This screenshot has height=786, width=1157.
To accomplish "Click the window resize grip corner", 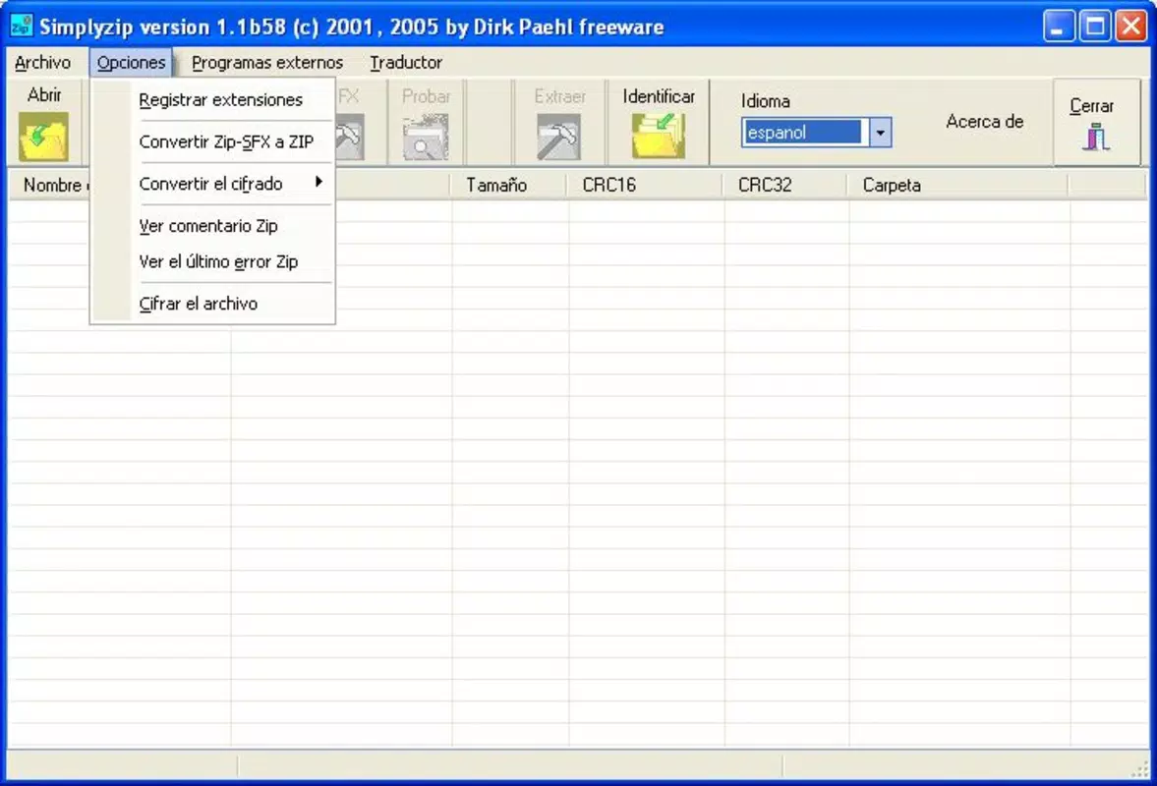I will (1140, 768).
